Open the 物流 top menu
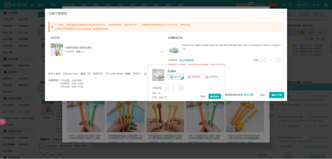 pyautogui.click(x=144, y=5)
